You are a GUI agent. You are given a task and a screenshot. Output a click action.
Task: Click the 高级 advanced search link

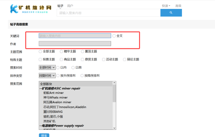tap(178, 6)
